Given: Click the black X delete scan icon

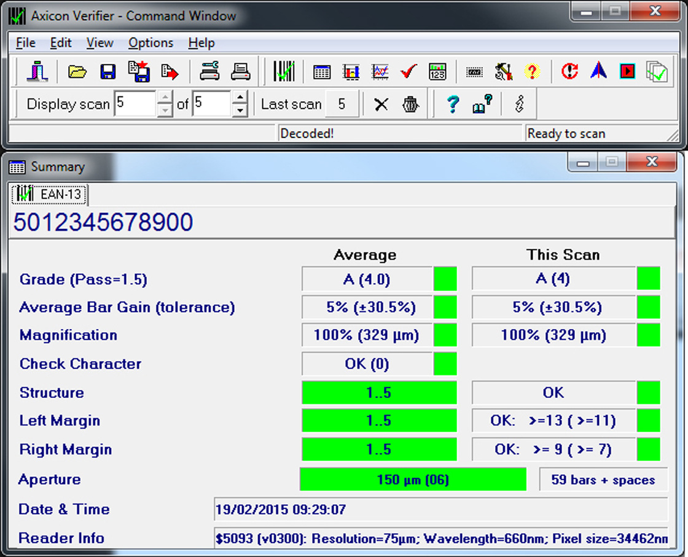Looking at the screenshot, I should click(381, 104).
